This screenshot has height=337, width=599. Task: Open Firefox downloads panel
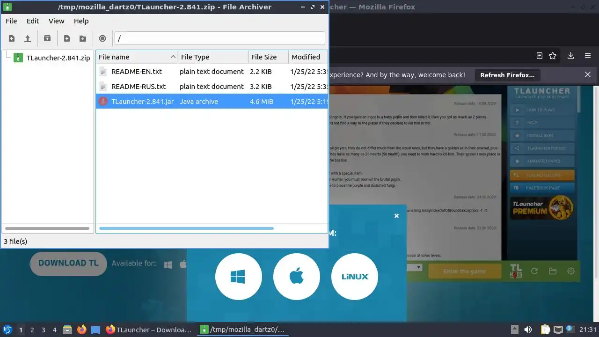pyautogui.click(x=570, y=56)
